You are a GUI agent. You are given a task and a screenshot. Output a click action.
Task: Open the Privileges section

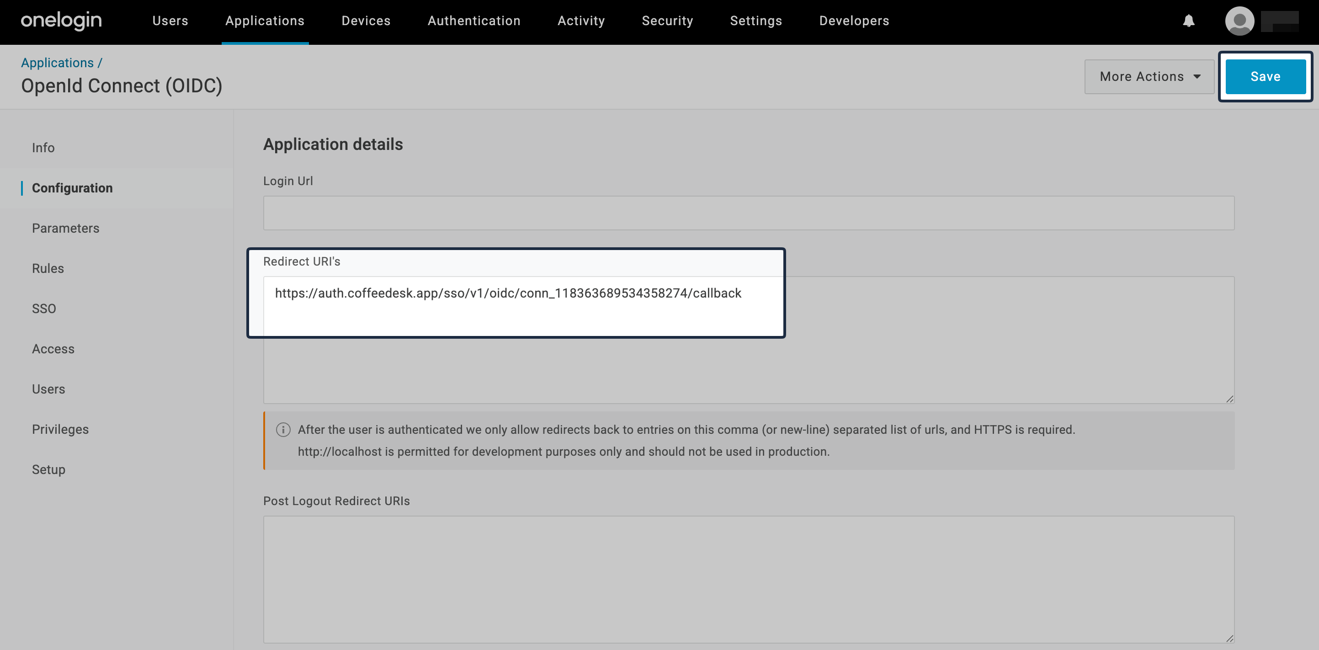click(60, 429)
